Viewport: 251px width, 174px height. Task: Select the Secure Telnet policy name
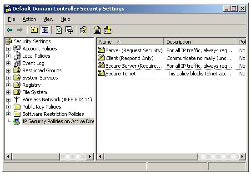pos(120,74)
